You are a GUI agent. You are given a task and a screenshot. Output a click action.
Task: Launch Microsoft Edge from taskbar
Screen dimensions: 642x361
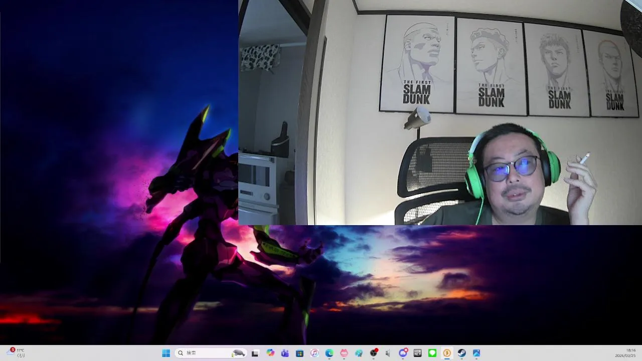pos(329,353)
